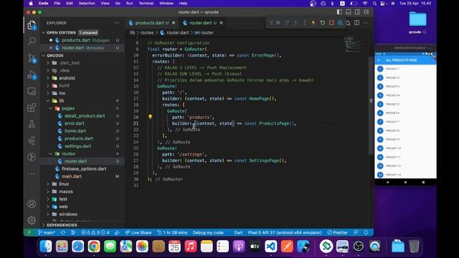
Task: Expand the ios folder
Action: tap(82, 93)
